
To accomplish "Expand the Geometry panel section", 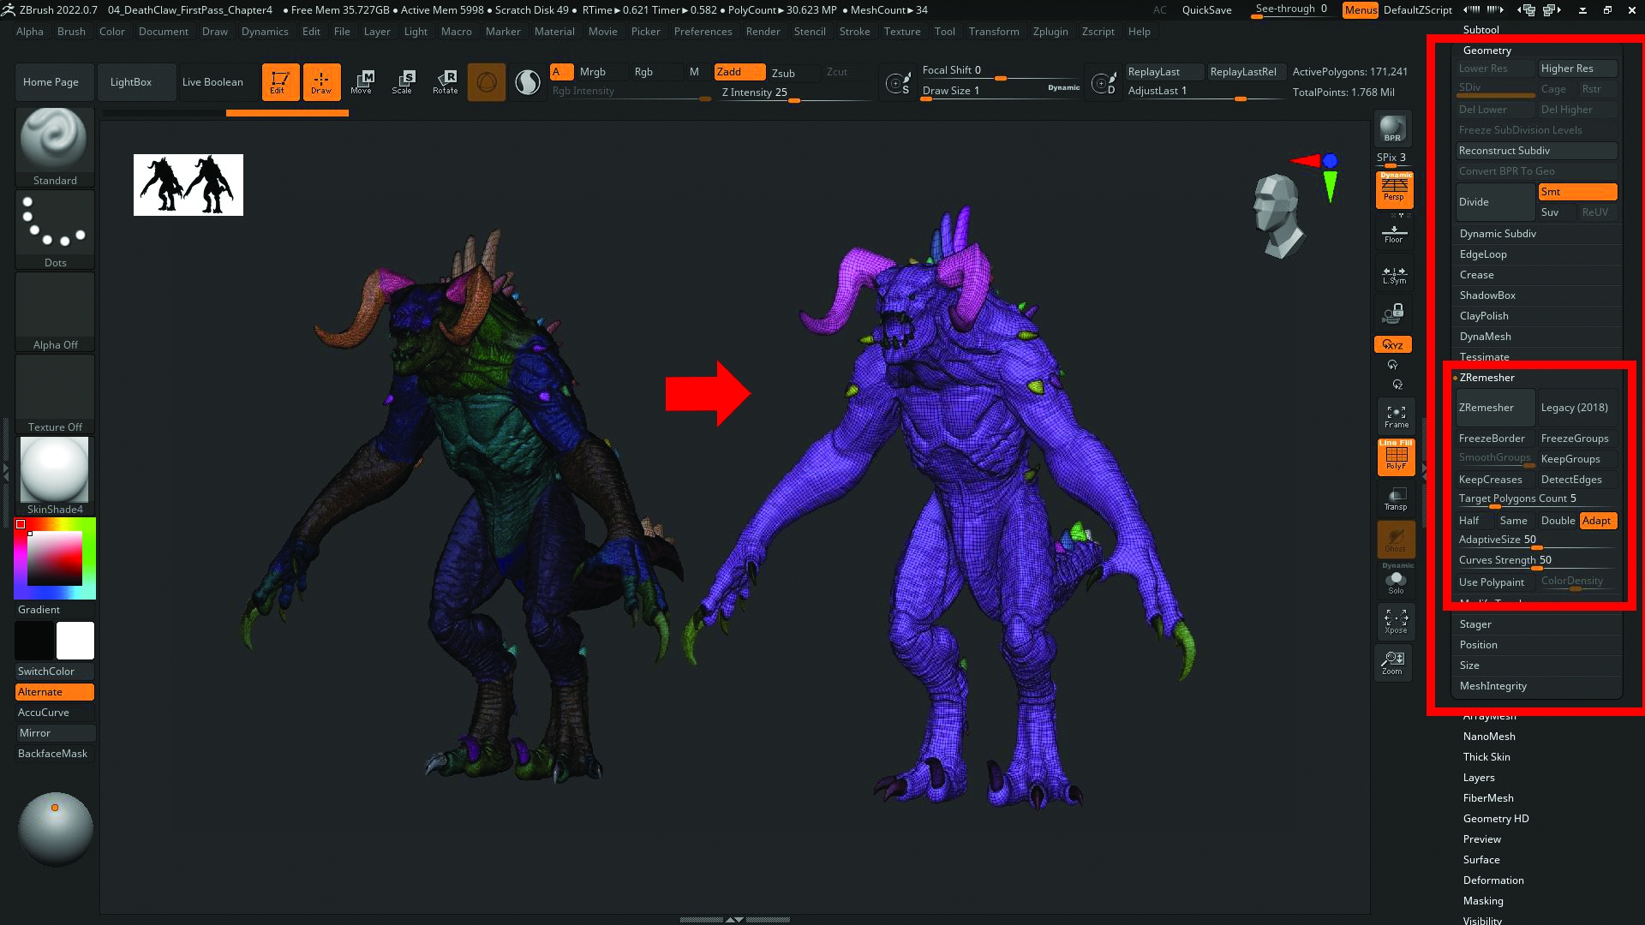I will (1486, 49).
